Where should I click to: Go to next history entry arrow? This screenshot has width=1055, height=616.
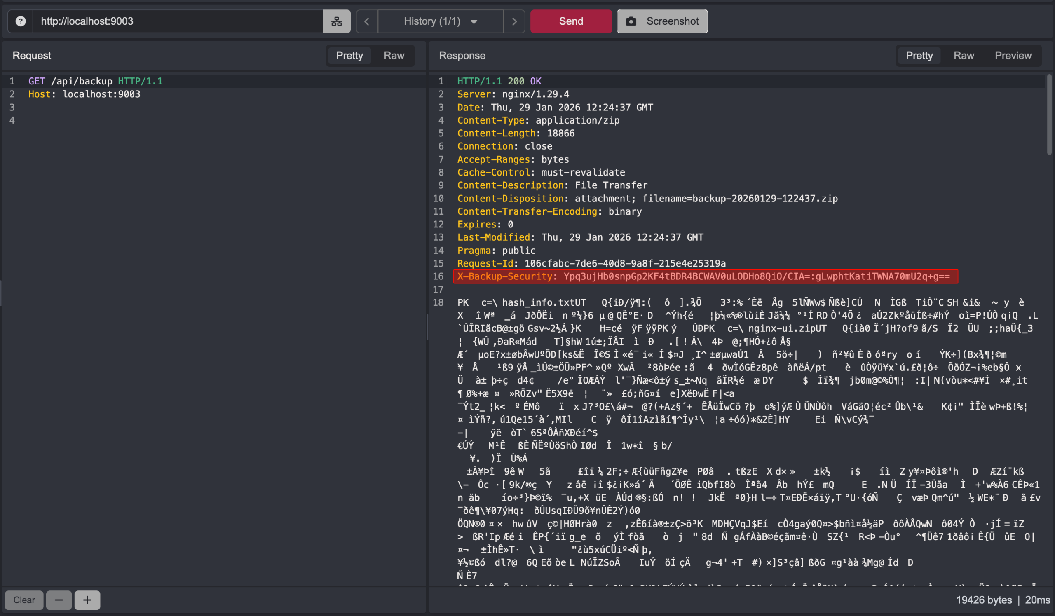tap(515, 21)
